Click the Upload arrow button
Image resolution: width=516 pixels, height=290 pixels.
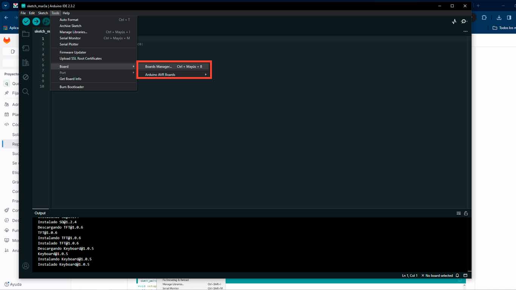click(x=36, y=22)
